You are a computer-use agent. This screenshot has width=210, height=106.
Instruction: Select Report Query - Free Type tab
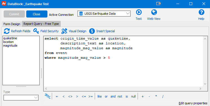click(x=41, y=24)
